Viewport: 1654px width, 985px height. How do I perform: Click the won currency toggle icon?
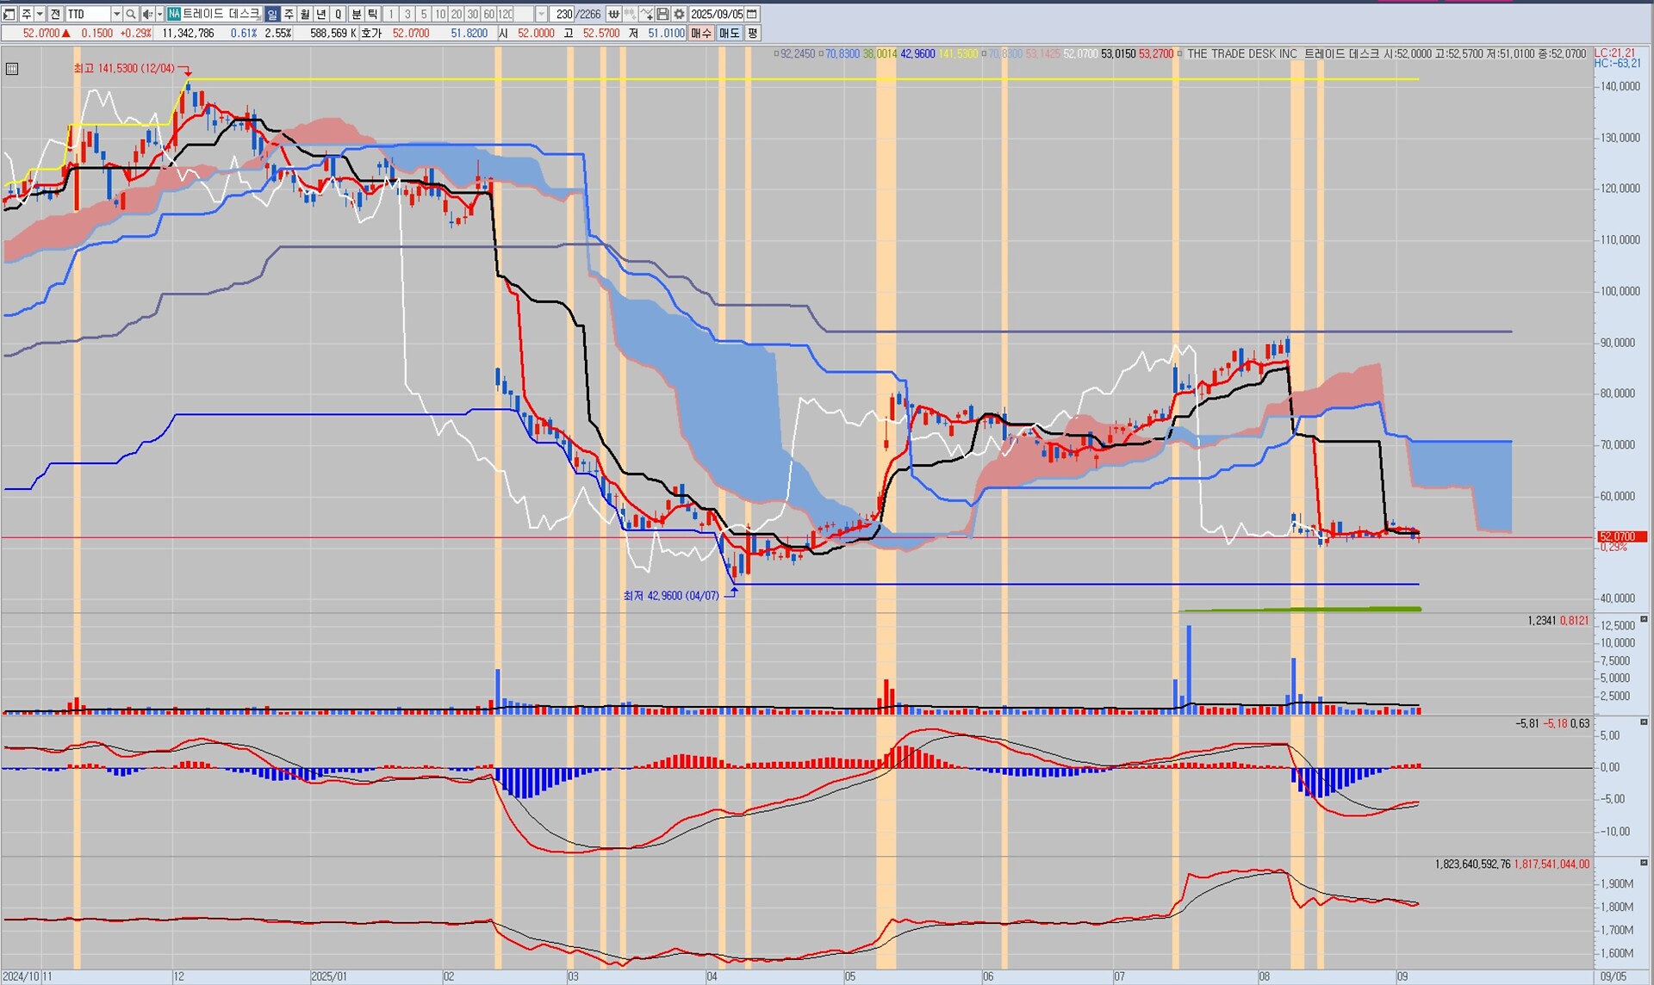(x=613, y=14)
